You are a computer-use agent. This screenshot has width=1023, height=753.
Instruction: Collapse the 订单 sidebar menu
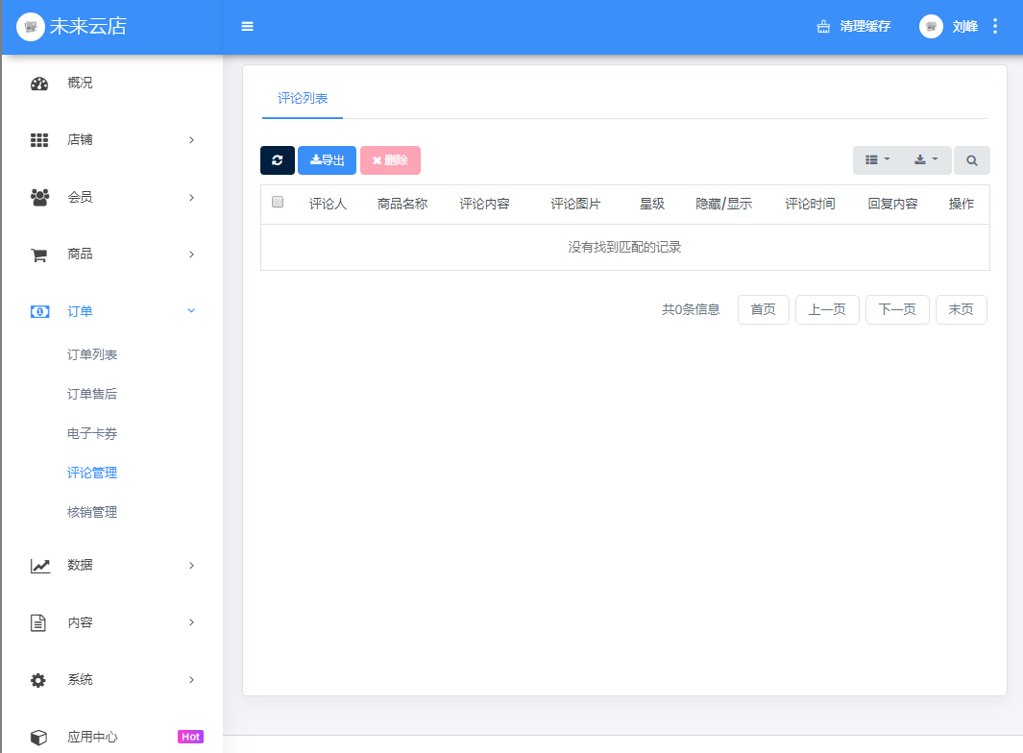tap(111, 311)
